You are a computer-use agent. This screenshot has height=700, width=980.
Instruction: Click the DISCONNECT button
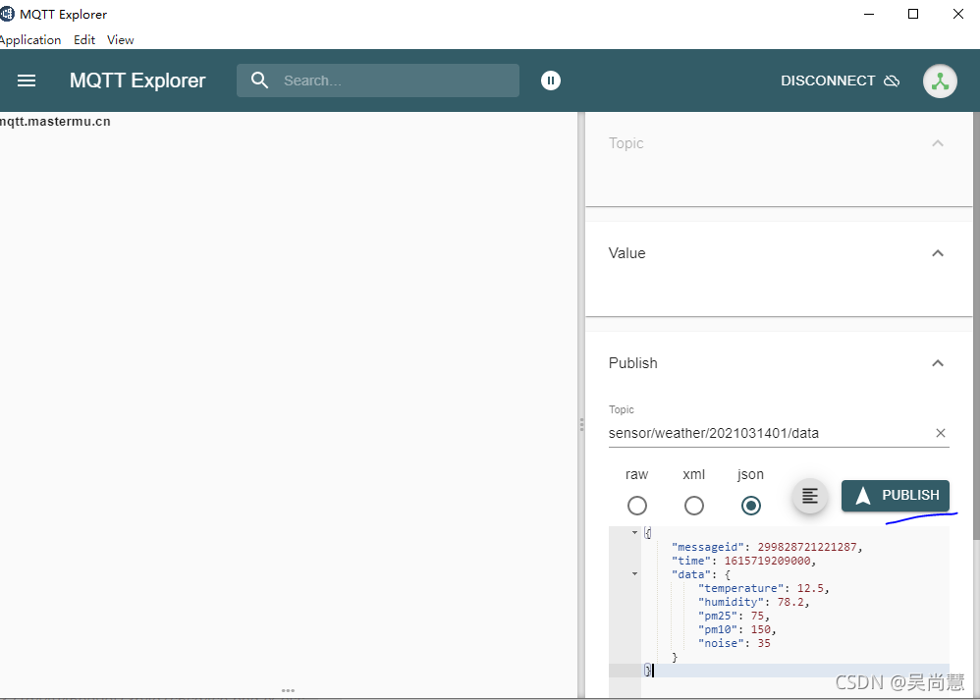pos(840,81)
